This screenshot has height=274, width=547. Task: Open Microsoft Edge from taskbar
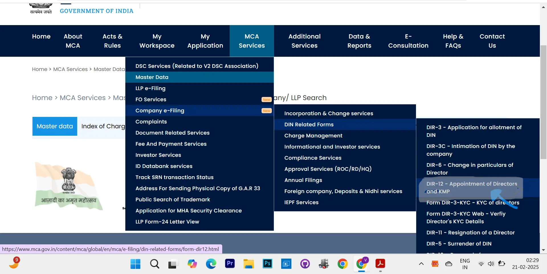click(x=211, y=264)
